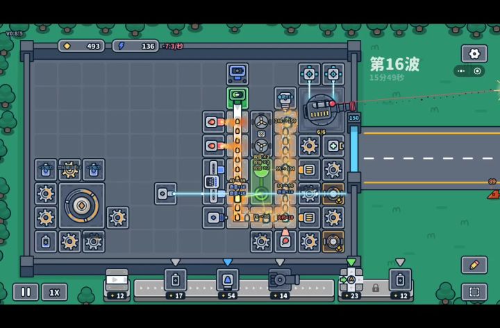Select the blue flask tile right of the golden gear
The height and width of the screenshot is (328, 500).
[x=94, y=170]
